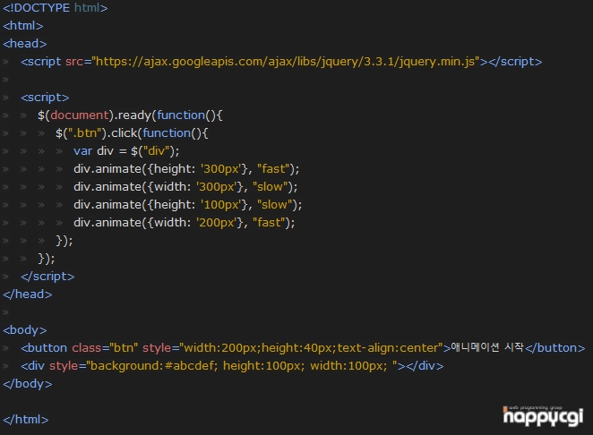Click the closing </html> tag
This screenshot has width=593, height=435.
(26, 420)
